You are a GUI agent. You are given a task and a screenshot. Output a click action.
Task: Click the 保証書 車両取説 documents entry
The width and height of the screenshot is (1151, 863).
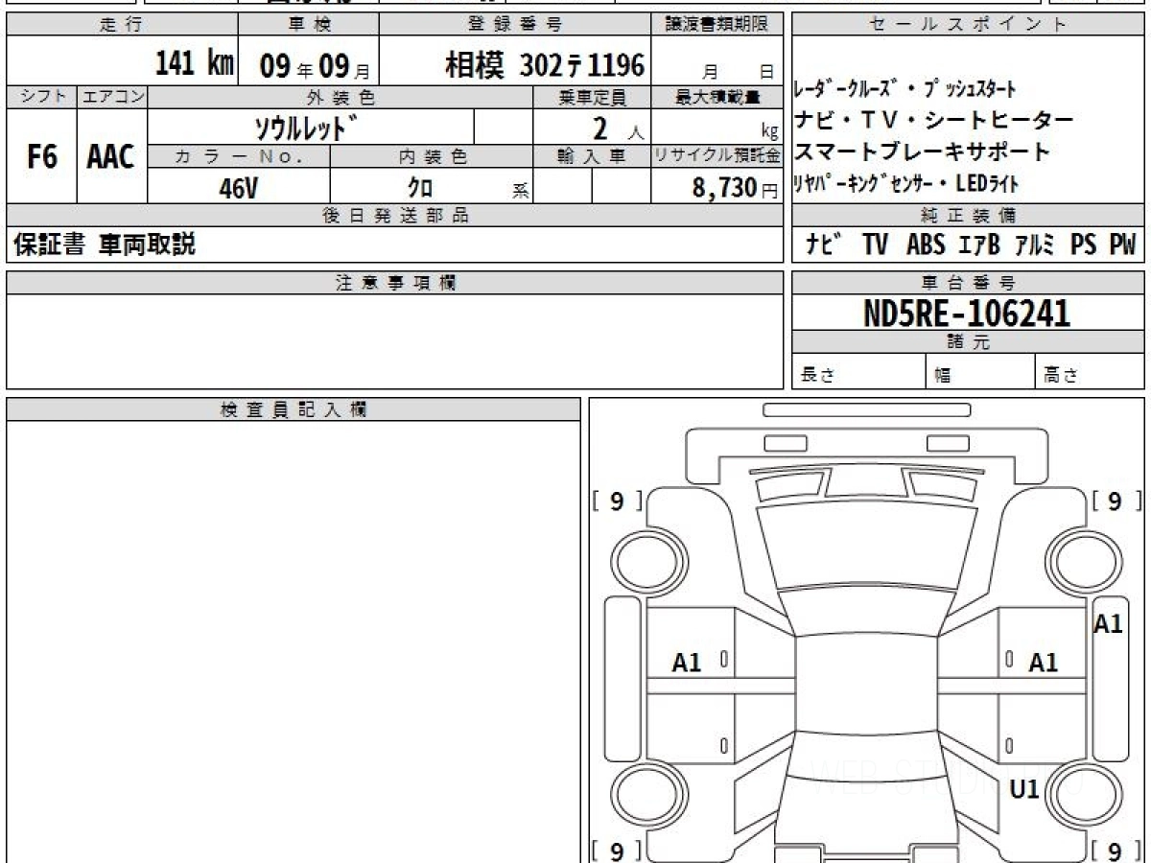105,245
